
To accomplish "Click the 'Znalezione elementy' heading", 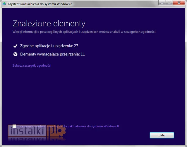I will [x=49, y=23].
